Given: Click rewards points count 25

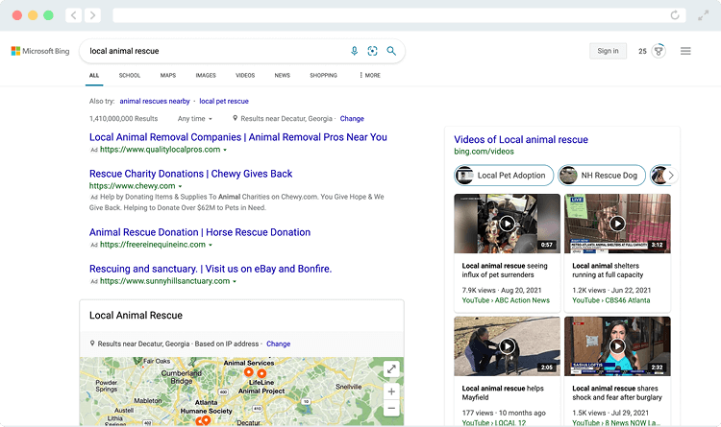Looking at the screenshot, I should [x=642, y=52].
